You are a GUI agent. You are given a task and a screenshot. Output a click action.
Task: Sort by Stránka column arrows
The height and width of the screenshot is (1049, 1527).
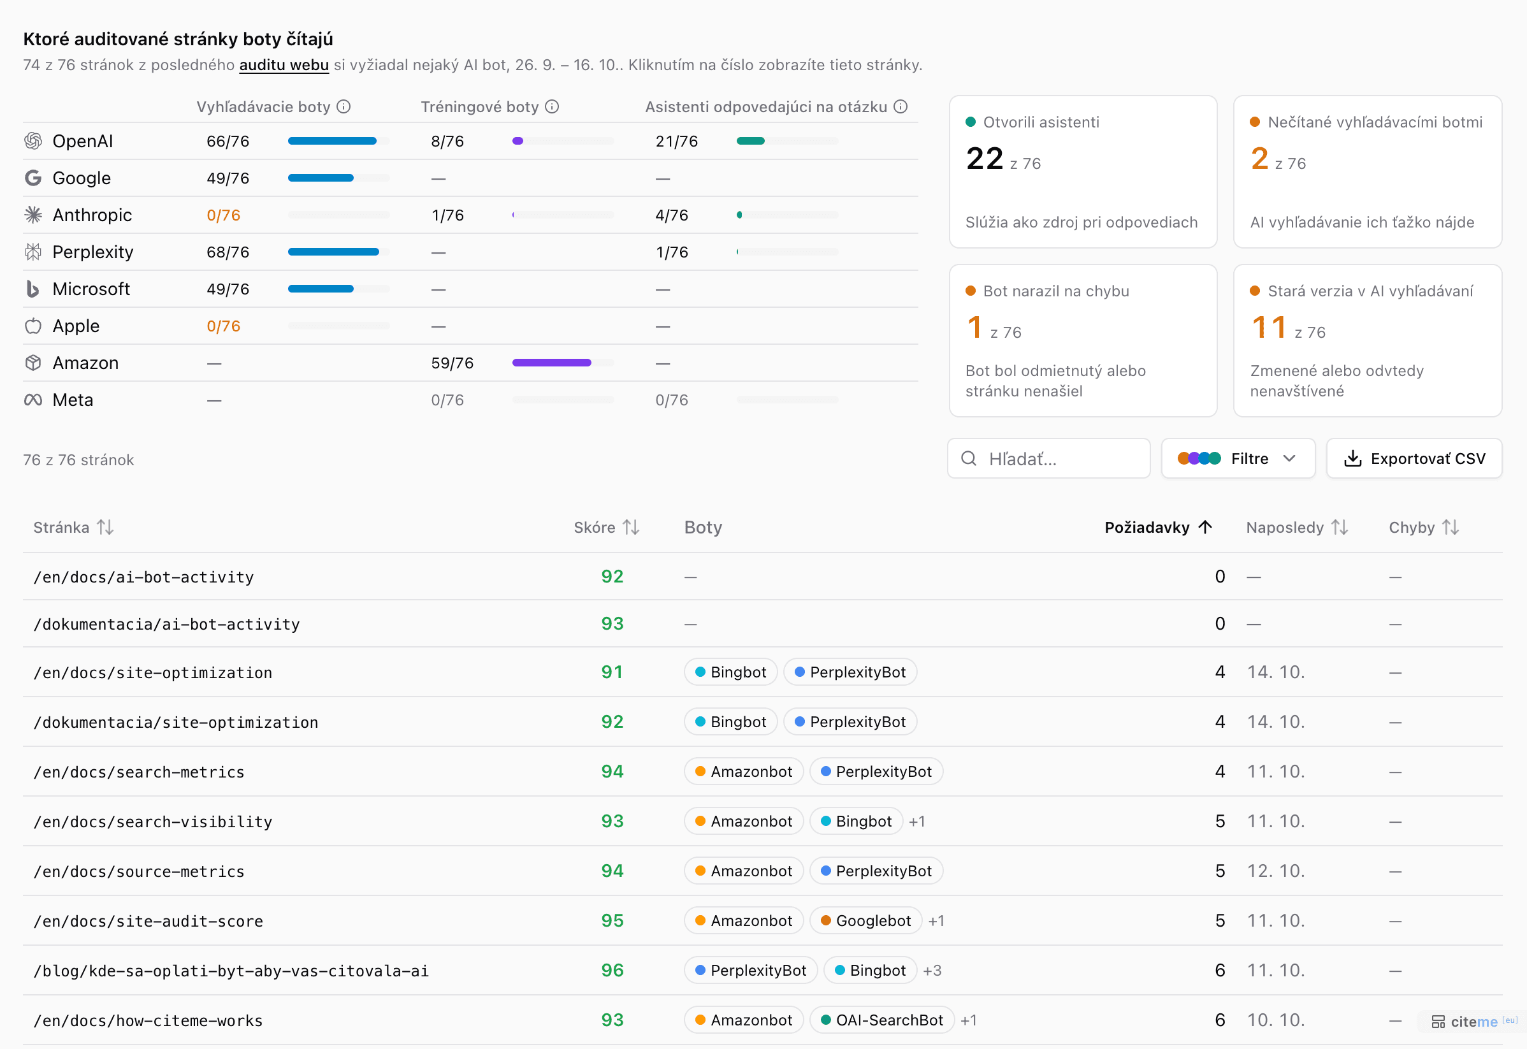click(105, 527)
